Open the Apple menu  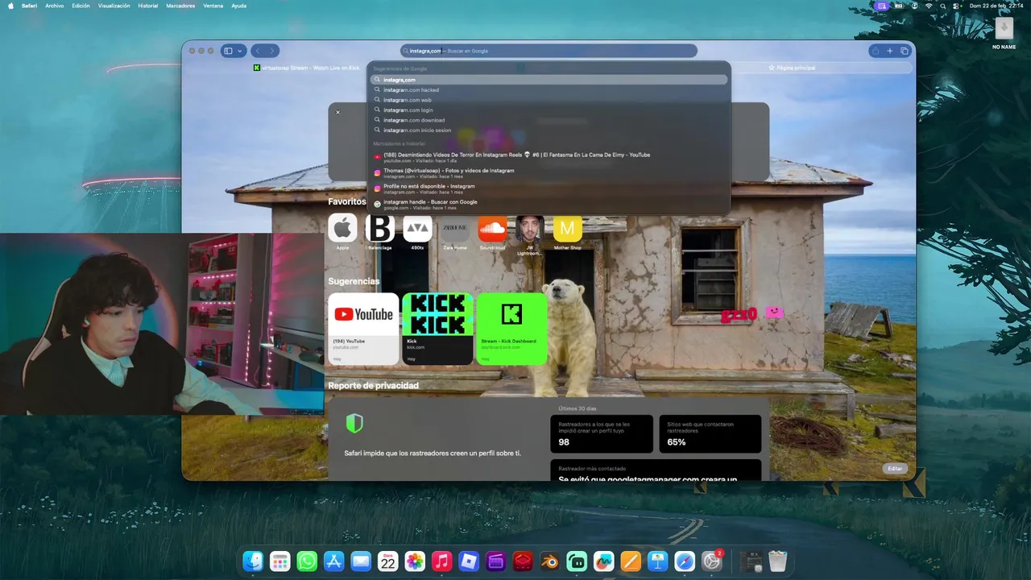tap(10, 6)
